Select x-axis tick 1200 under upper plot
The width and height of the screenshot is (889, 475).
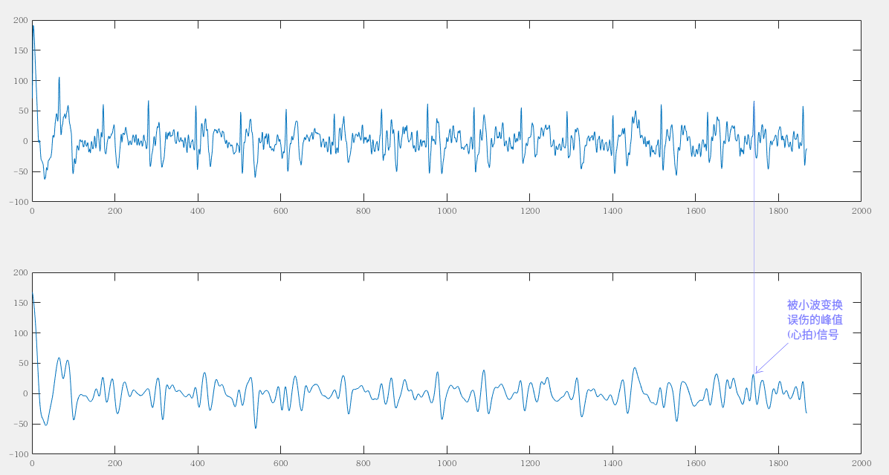pyautogui.click(x=529, y=211)
